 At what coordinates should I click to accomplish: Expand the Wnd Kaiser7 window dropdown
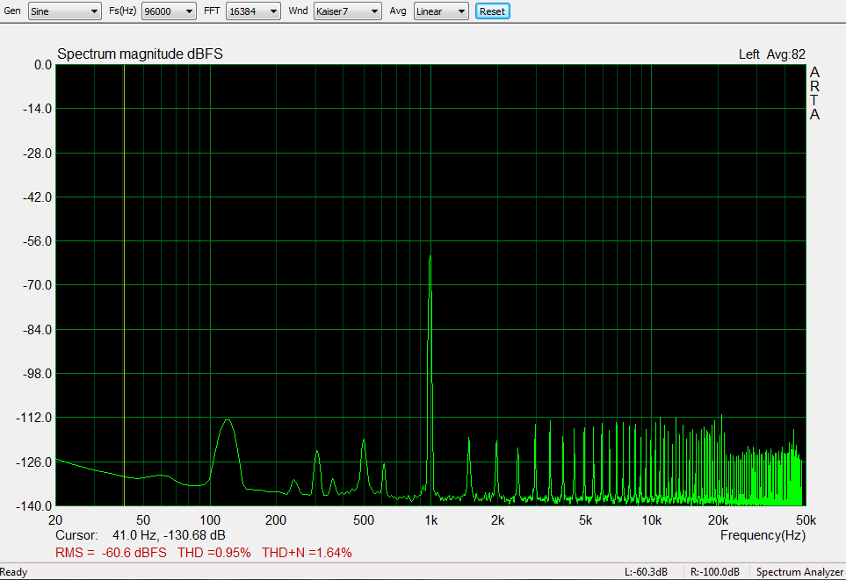348,11
